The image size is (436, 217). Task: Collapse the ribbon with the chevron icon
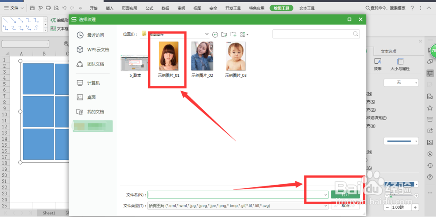click(x=429, y=8)
